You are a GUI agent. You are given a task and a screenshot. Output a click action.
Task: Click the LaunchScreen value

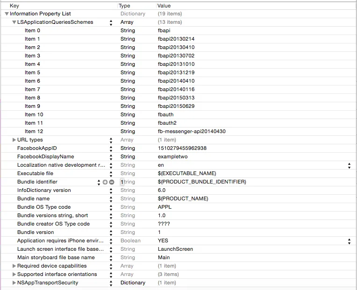coord(175,249)
